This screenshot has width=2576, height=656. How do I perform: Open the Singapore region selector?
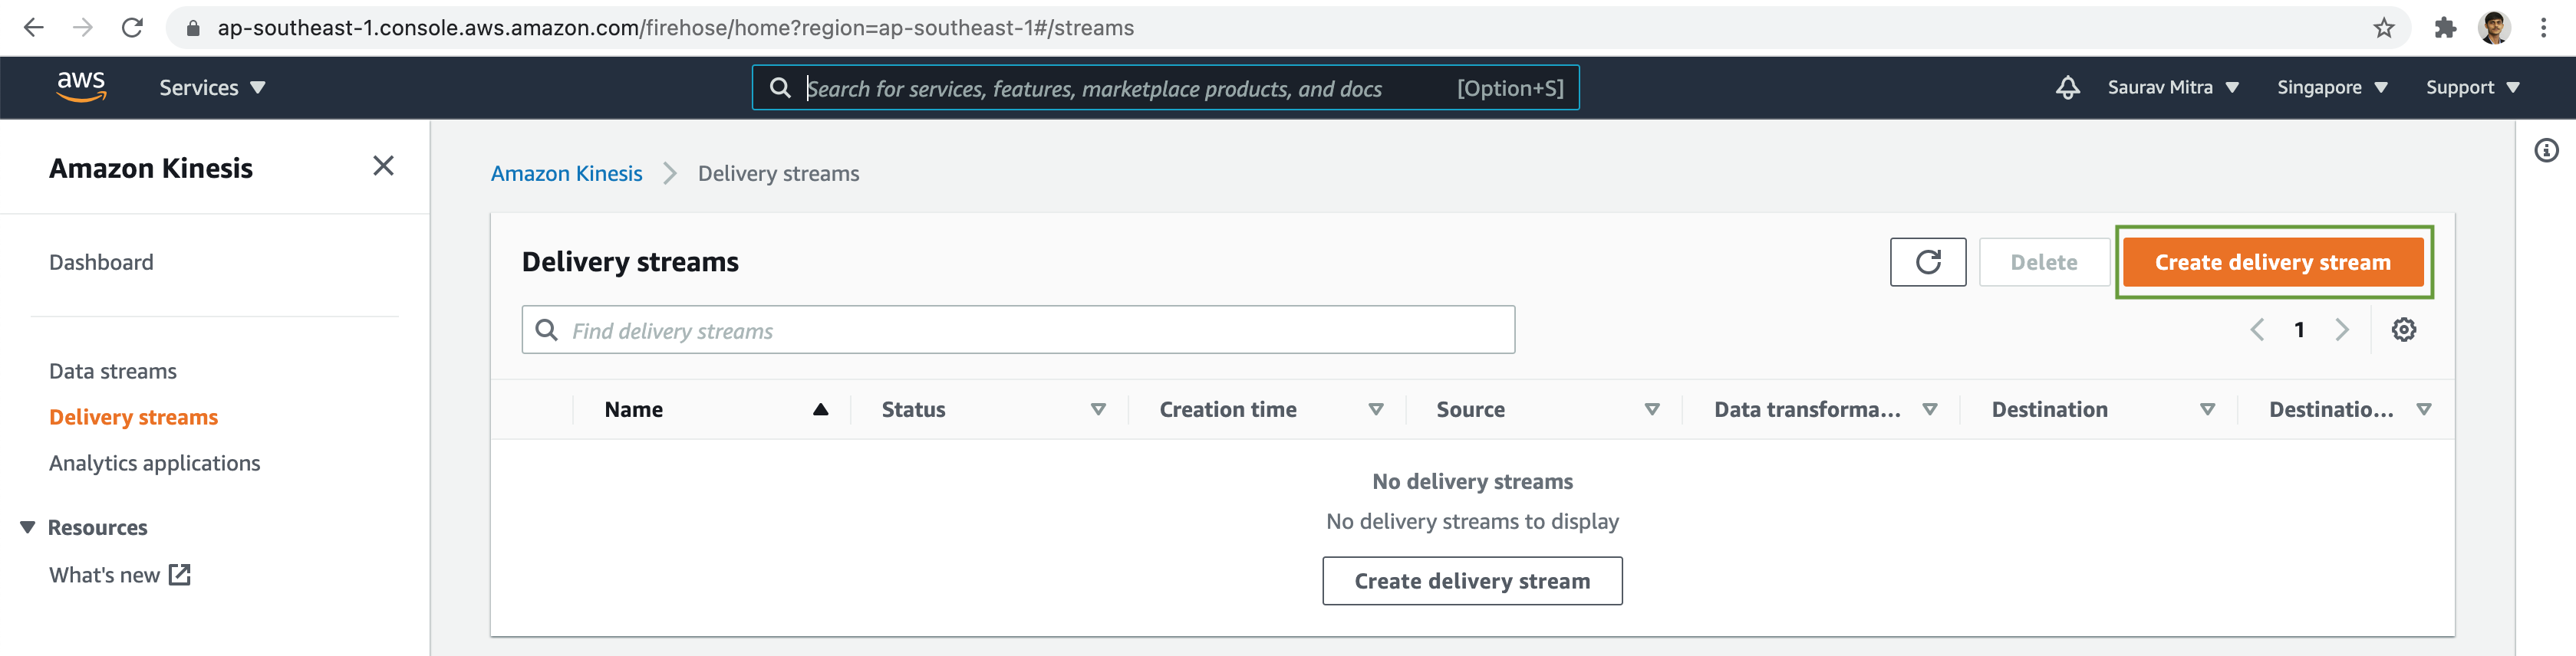(2332, 88)
